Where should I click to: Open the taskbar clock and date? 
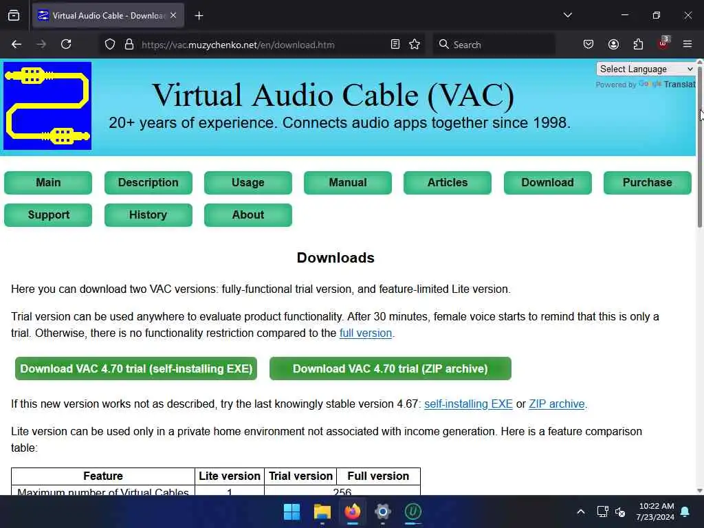[x=655, y=511]
